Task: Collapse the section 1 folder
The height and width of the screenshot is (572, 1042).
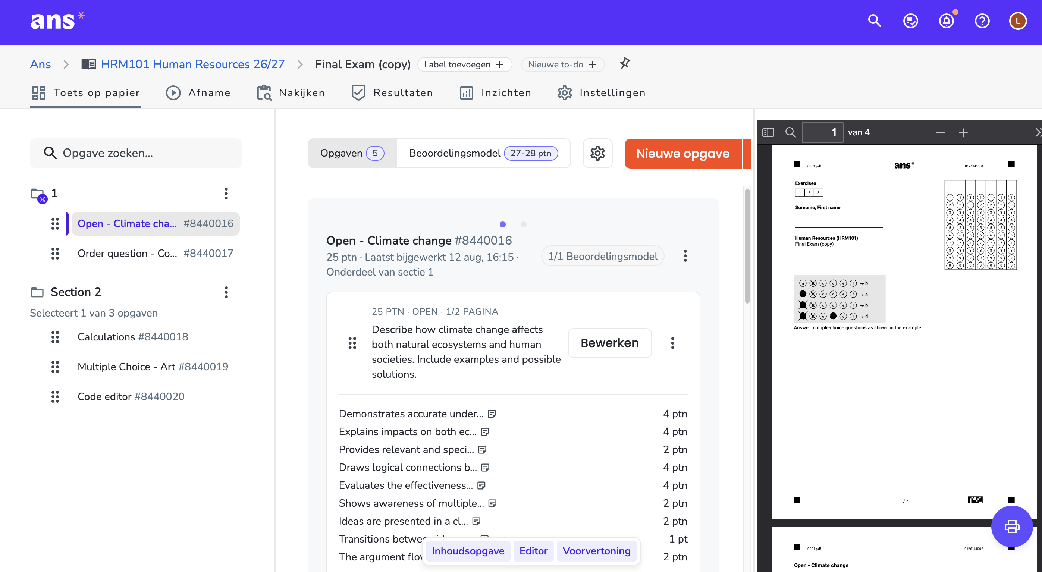Action: coord(38,195)
